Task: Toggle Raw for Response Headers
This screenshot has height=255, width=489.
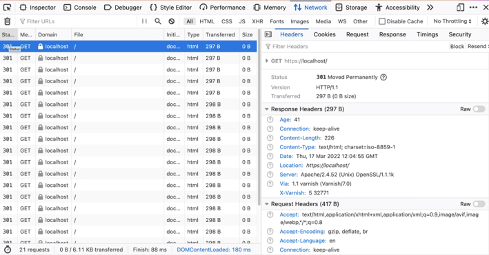Action: [x=479, y=109]
